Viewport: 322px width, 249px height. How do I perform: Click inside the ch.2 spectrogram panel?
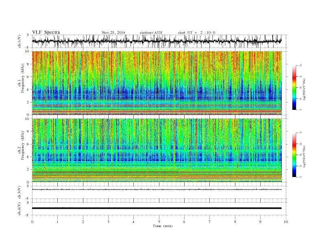tap(157, 151)
